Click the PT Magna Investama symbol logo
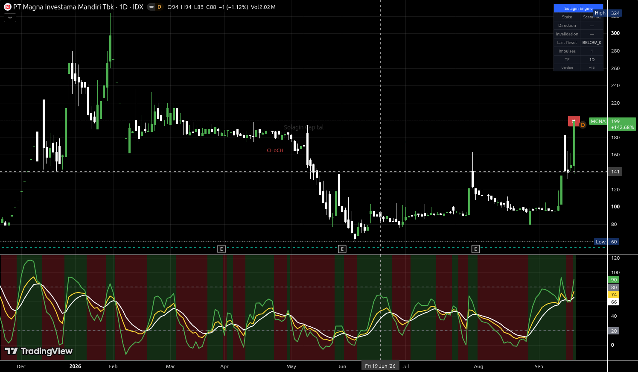The width and height of the screenshot is (638, 372). click(7, 7)
